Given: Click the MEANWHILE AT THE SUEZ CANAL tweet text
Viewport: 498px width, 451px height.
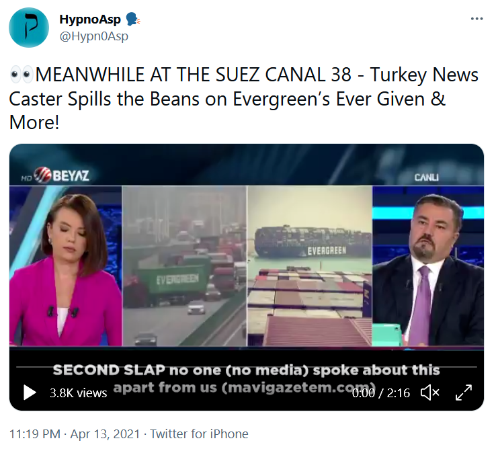Looking at the screenshot, I should [x=243, y=98].
